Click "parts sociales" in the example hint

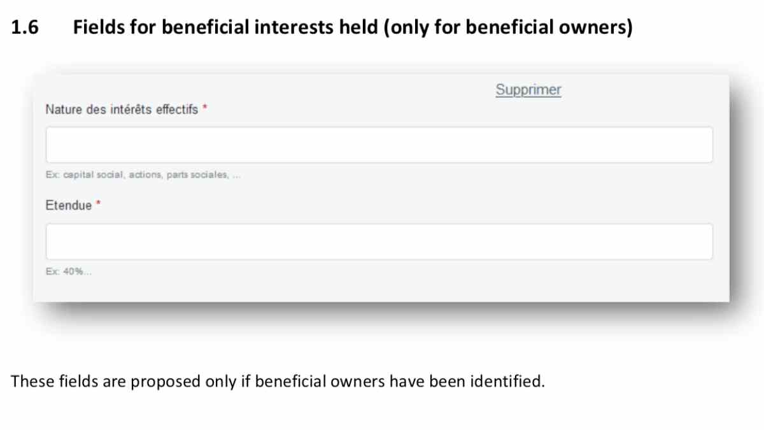tap(197, 175)
